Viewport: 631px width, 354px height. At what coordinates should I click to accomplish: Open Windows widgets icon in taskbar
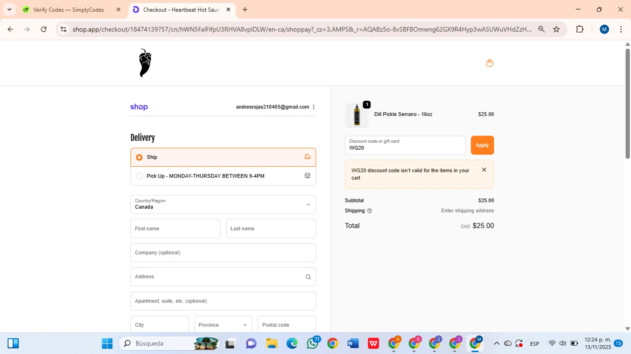(13, 344)
